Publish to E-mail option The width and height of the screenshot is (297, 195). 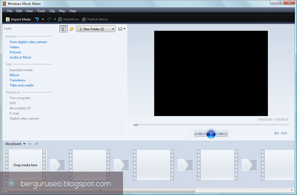point(14,113)
